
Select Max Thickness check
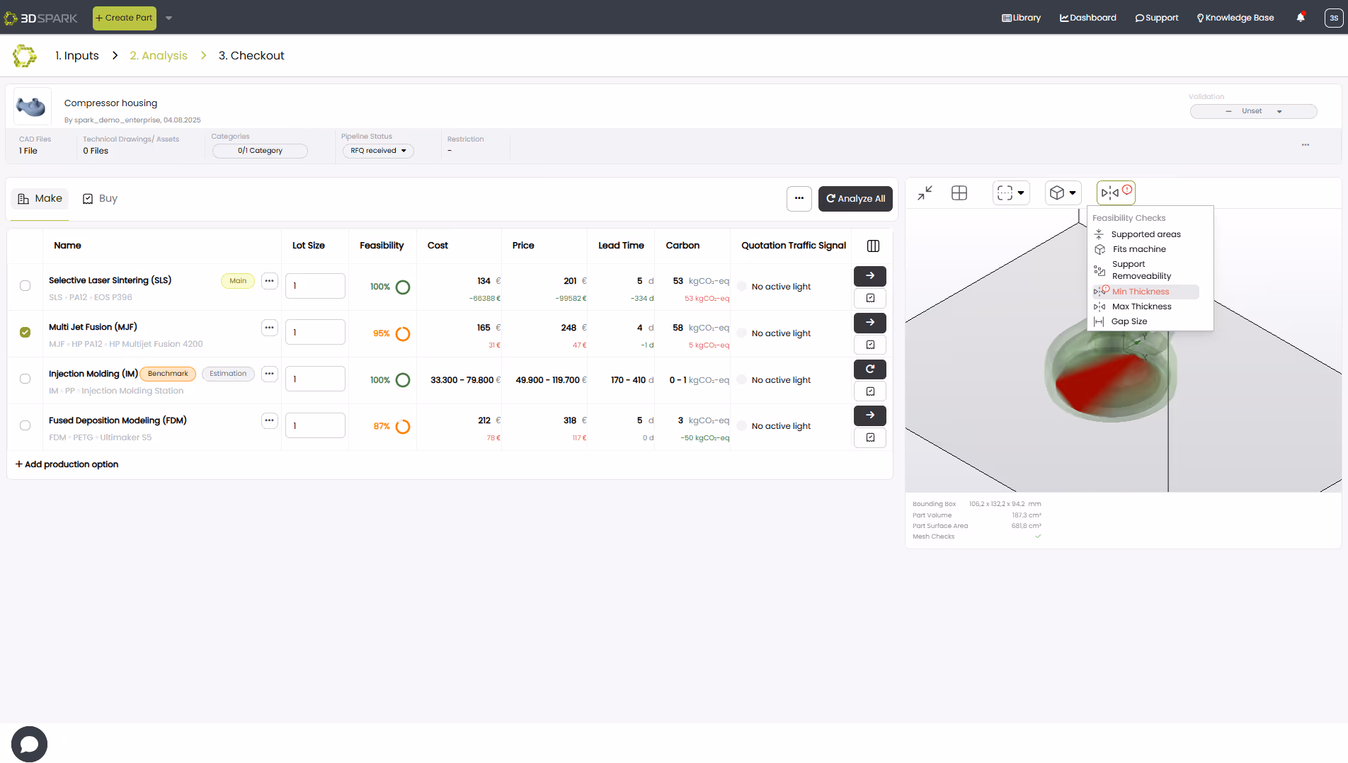pos(1146,306)
